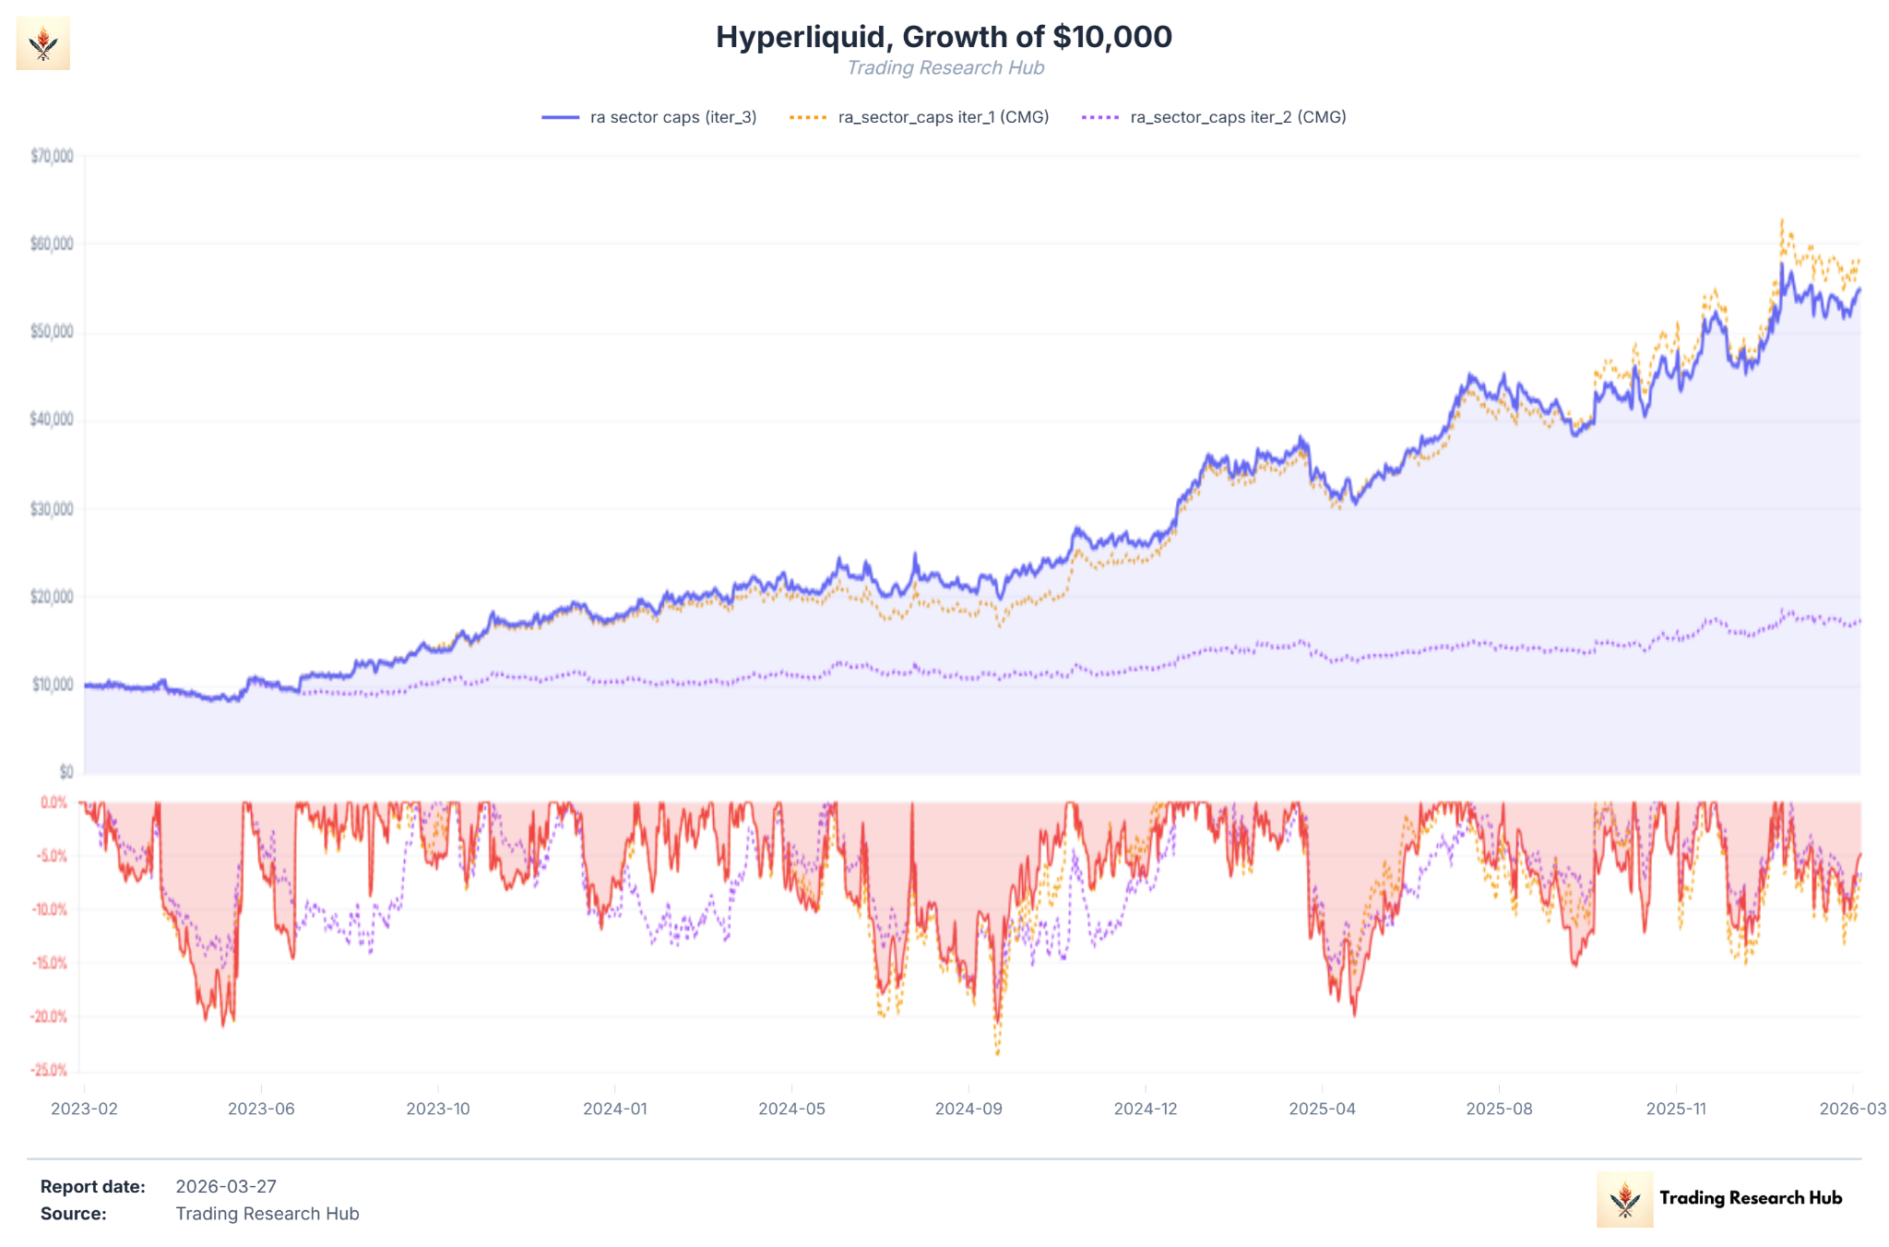Screen dimensions: 1889x1247
Task: Click the Trading Research Hub footer brand text
Action: 1750,1198
